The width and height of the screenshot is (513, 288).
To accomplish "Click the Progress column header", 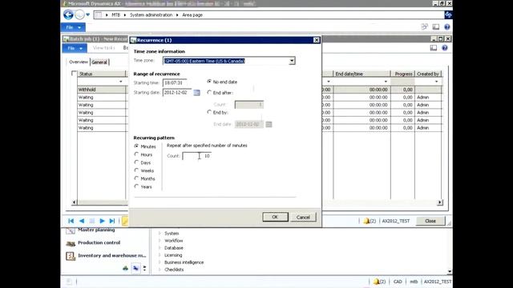I will tap(402, 74).
